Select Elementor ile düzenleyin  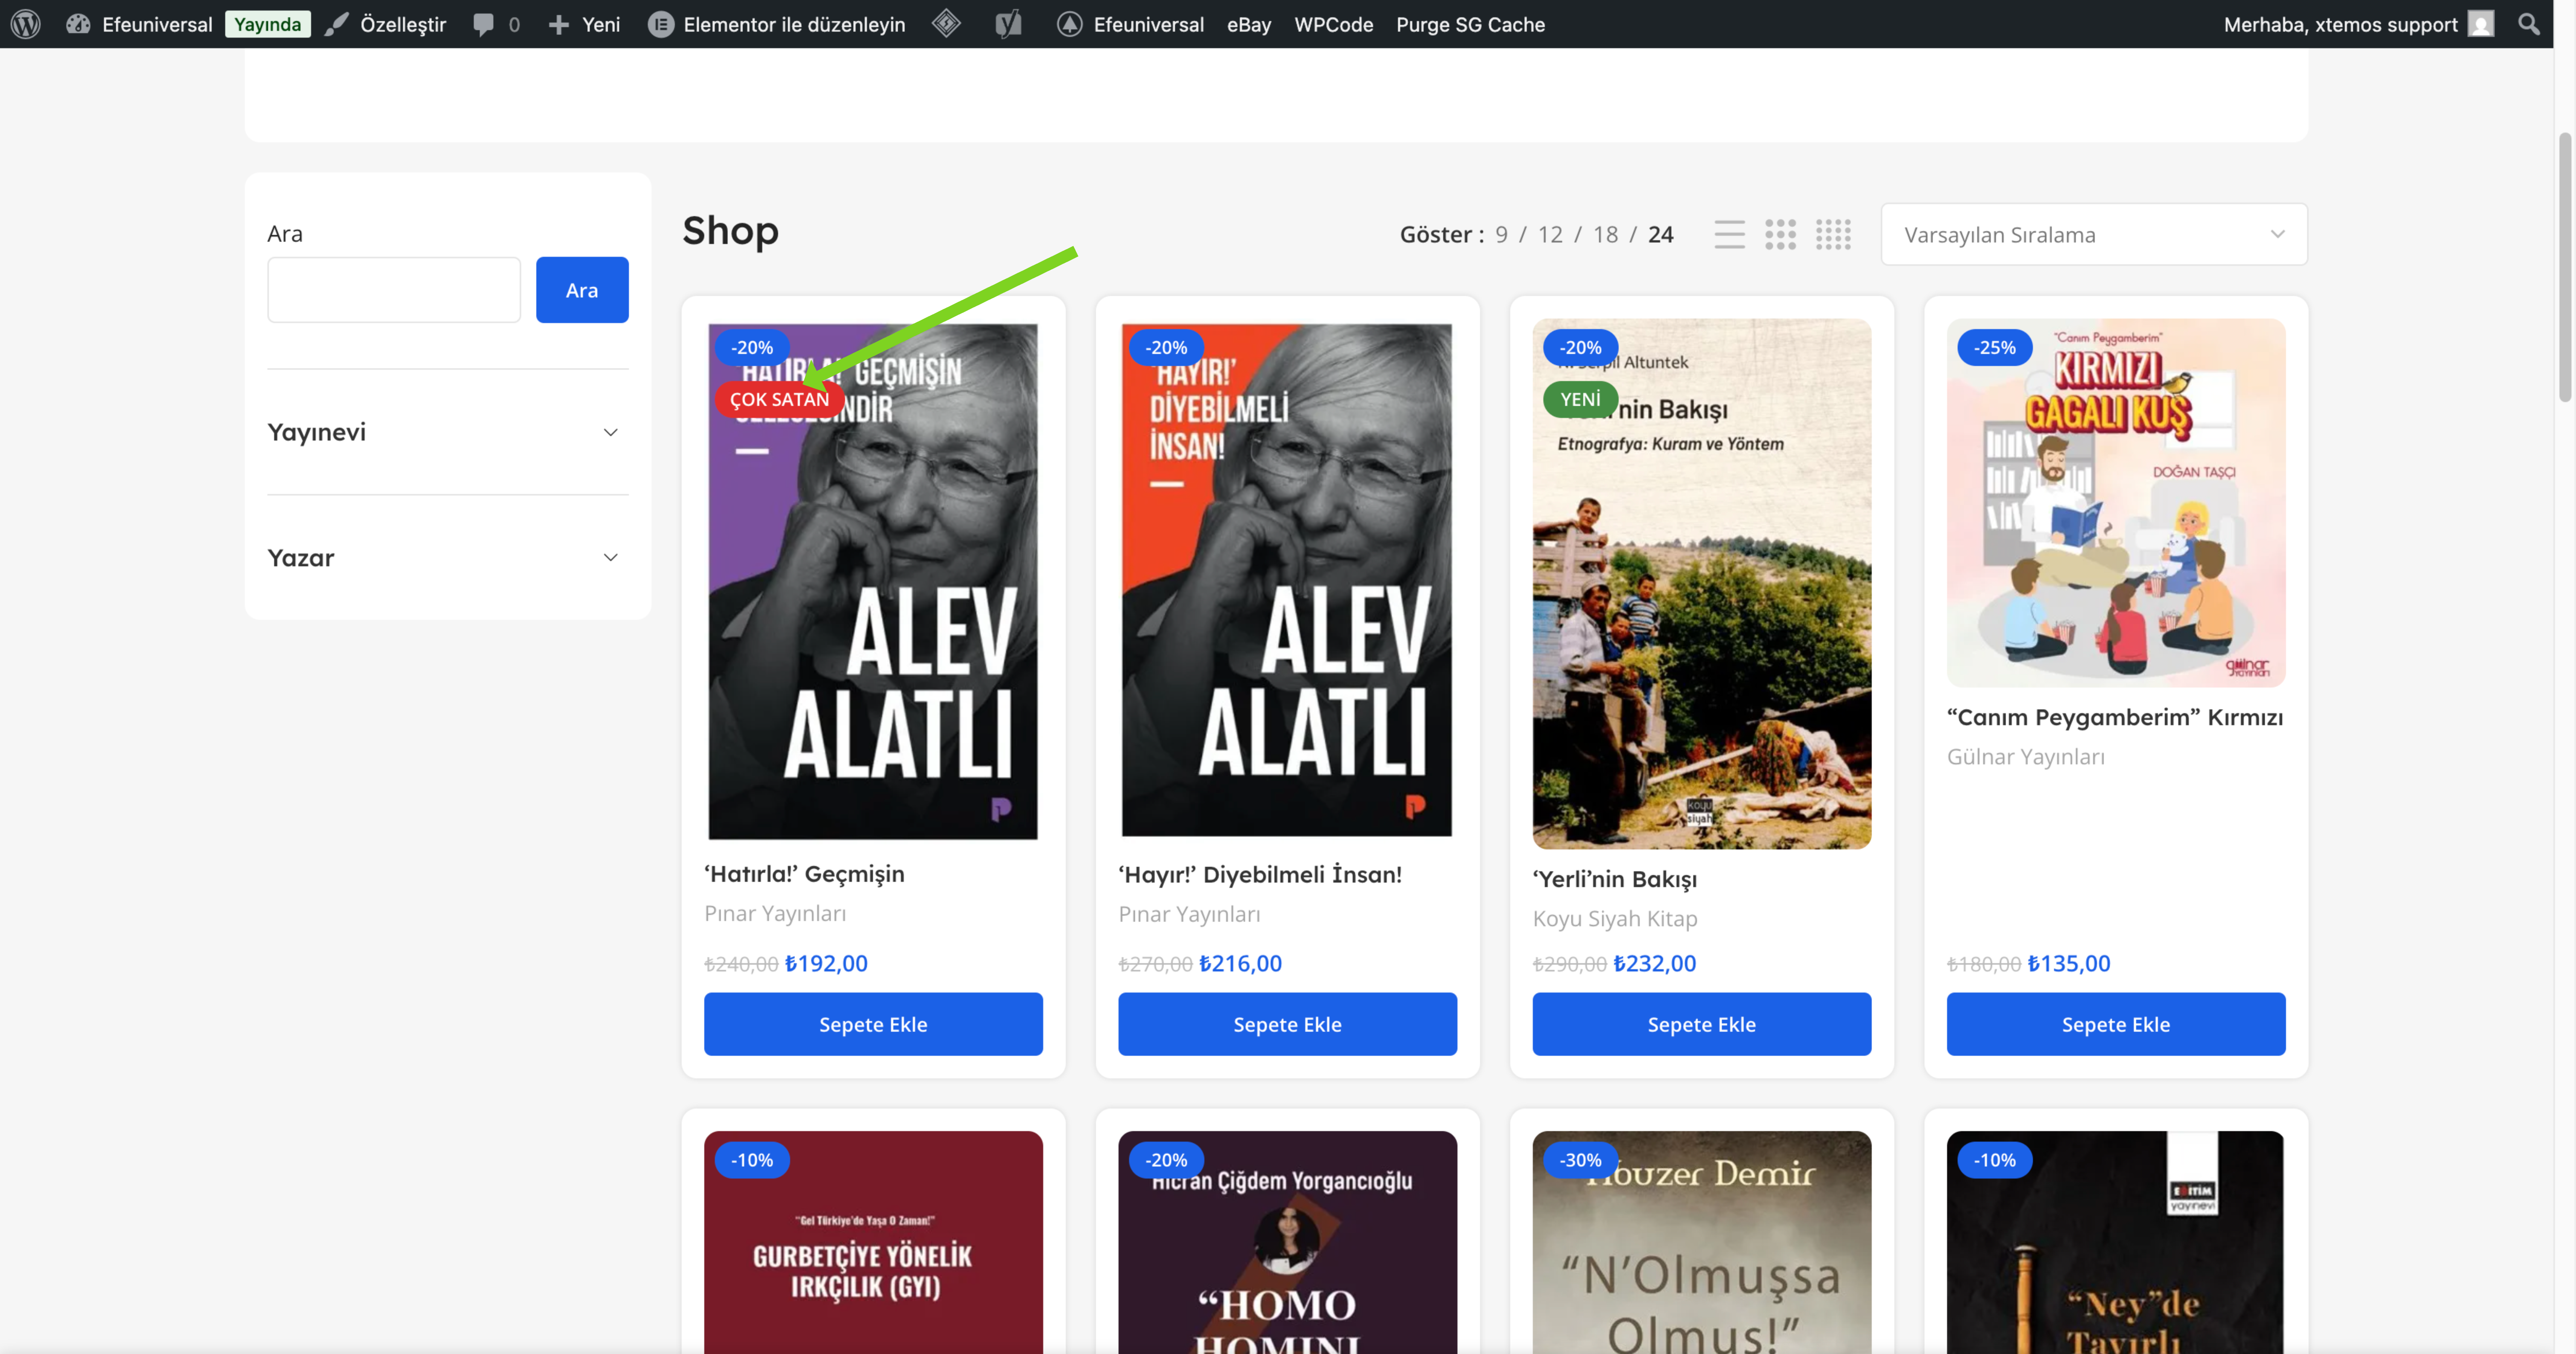(x=794, y=24)
